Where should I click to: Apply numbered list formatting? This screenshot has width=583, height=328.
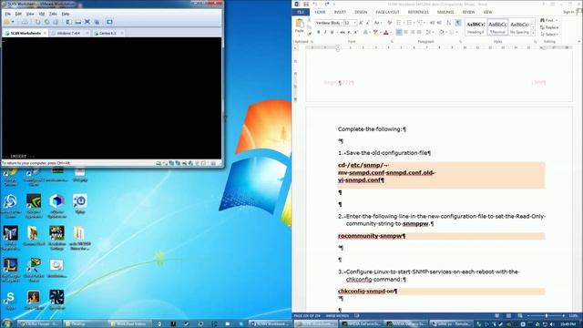(x=409, y=23)
